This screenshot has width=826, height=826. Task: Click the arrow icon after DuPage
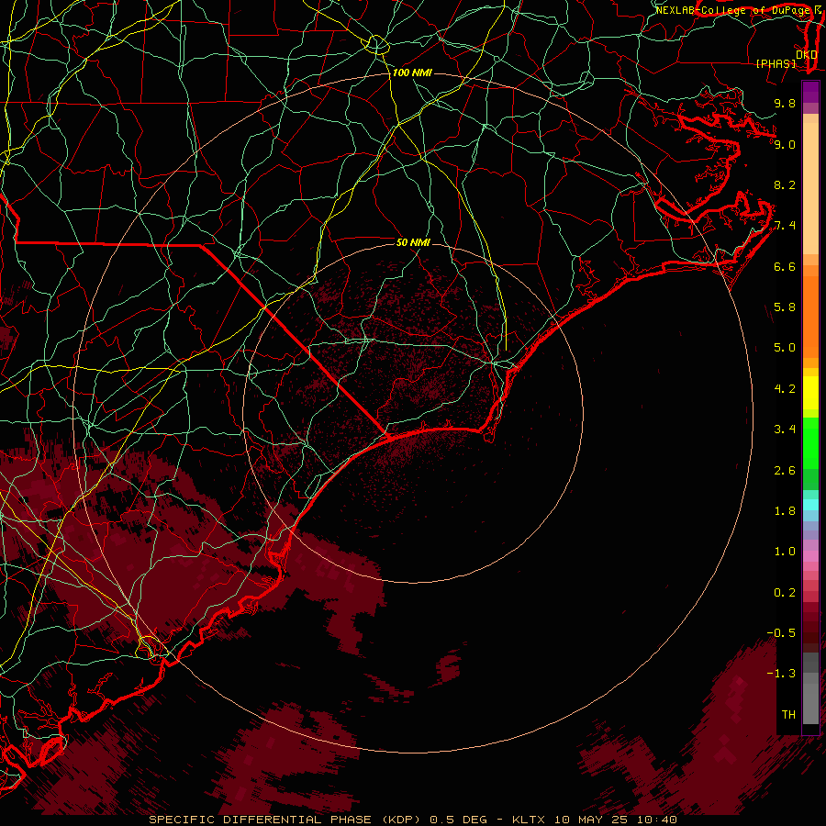point(818,10)
